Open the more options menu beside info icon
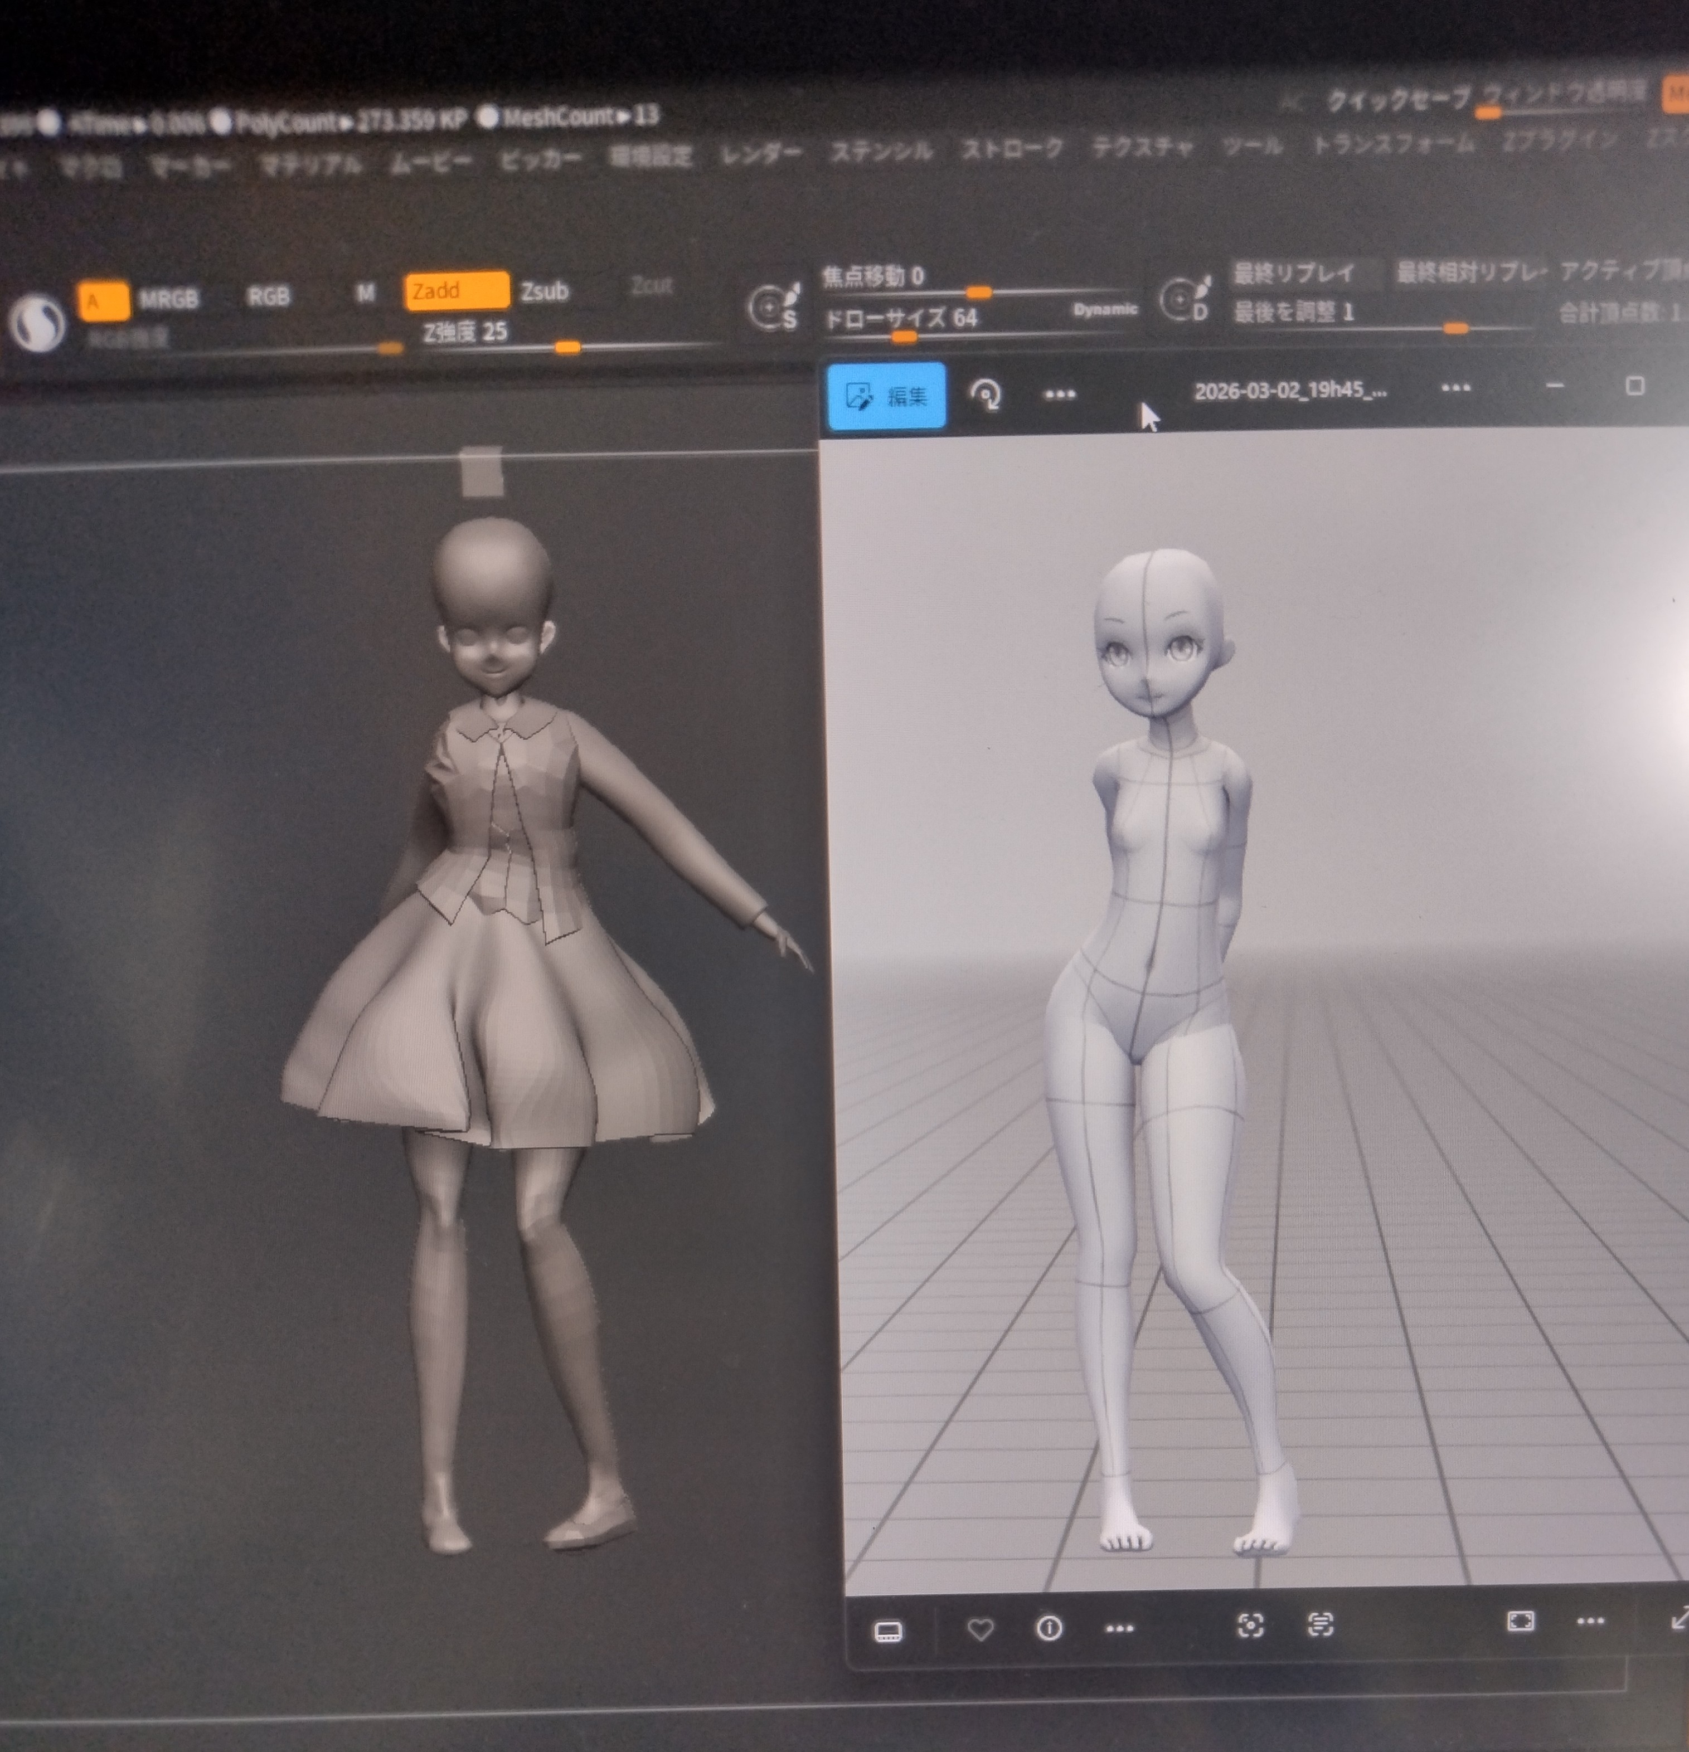This screenshot has height=1752, width=1689. pyautogui.click(x=1119, y=1628)
